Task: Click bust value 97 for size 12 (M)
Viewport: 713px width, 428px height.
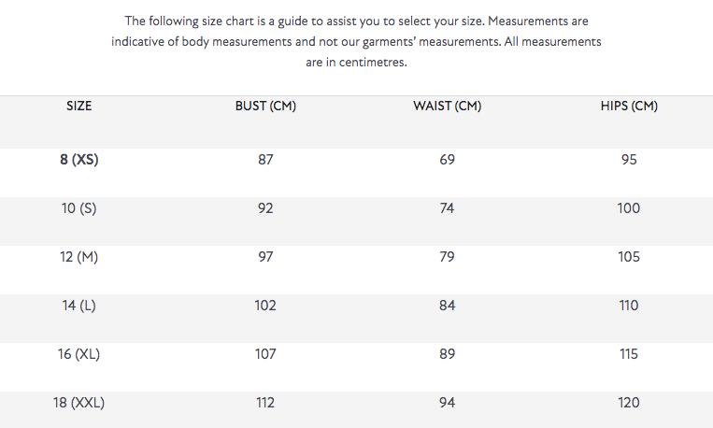Action: tap(265, 257)
